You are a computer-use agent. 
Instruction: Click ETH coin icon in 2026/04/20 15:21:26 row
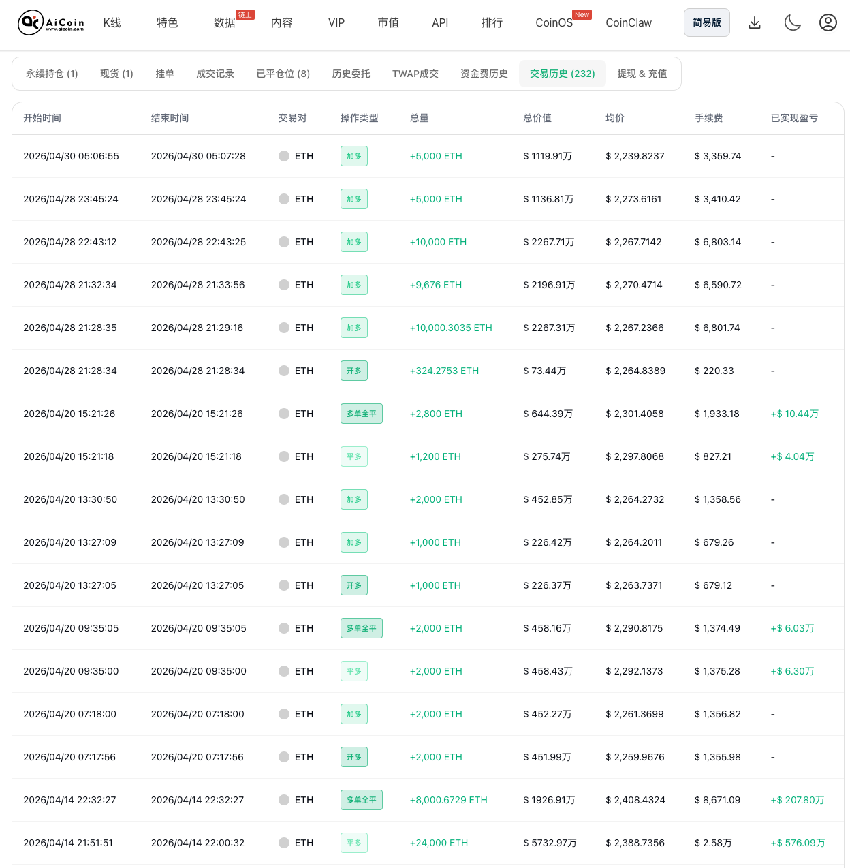point(284,414)
